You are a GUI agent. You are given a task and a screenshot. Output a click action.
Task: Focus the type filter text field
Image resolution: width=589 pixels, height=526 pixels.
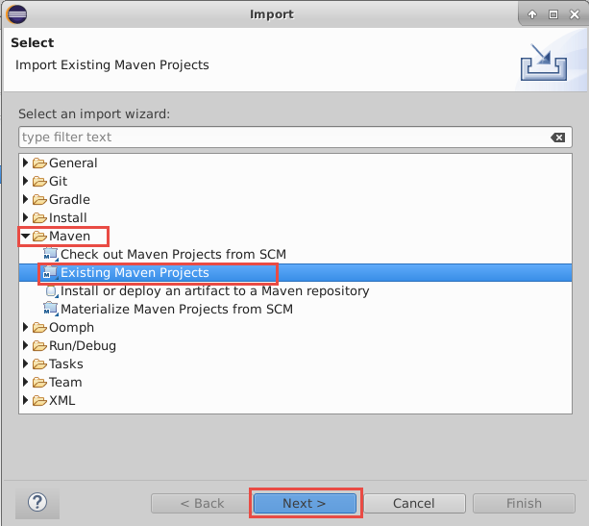[x=295, y=138]
